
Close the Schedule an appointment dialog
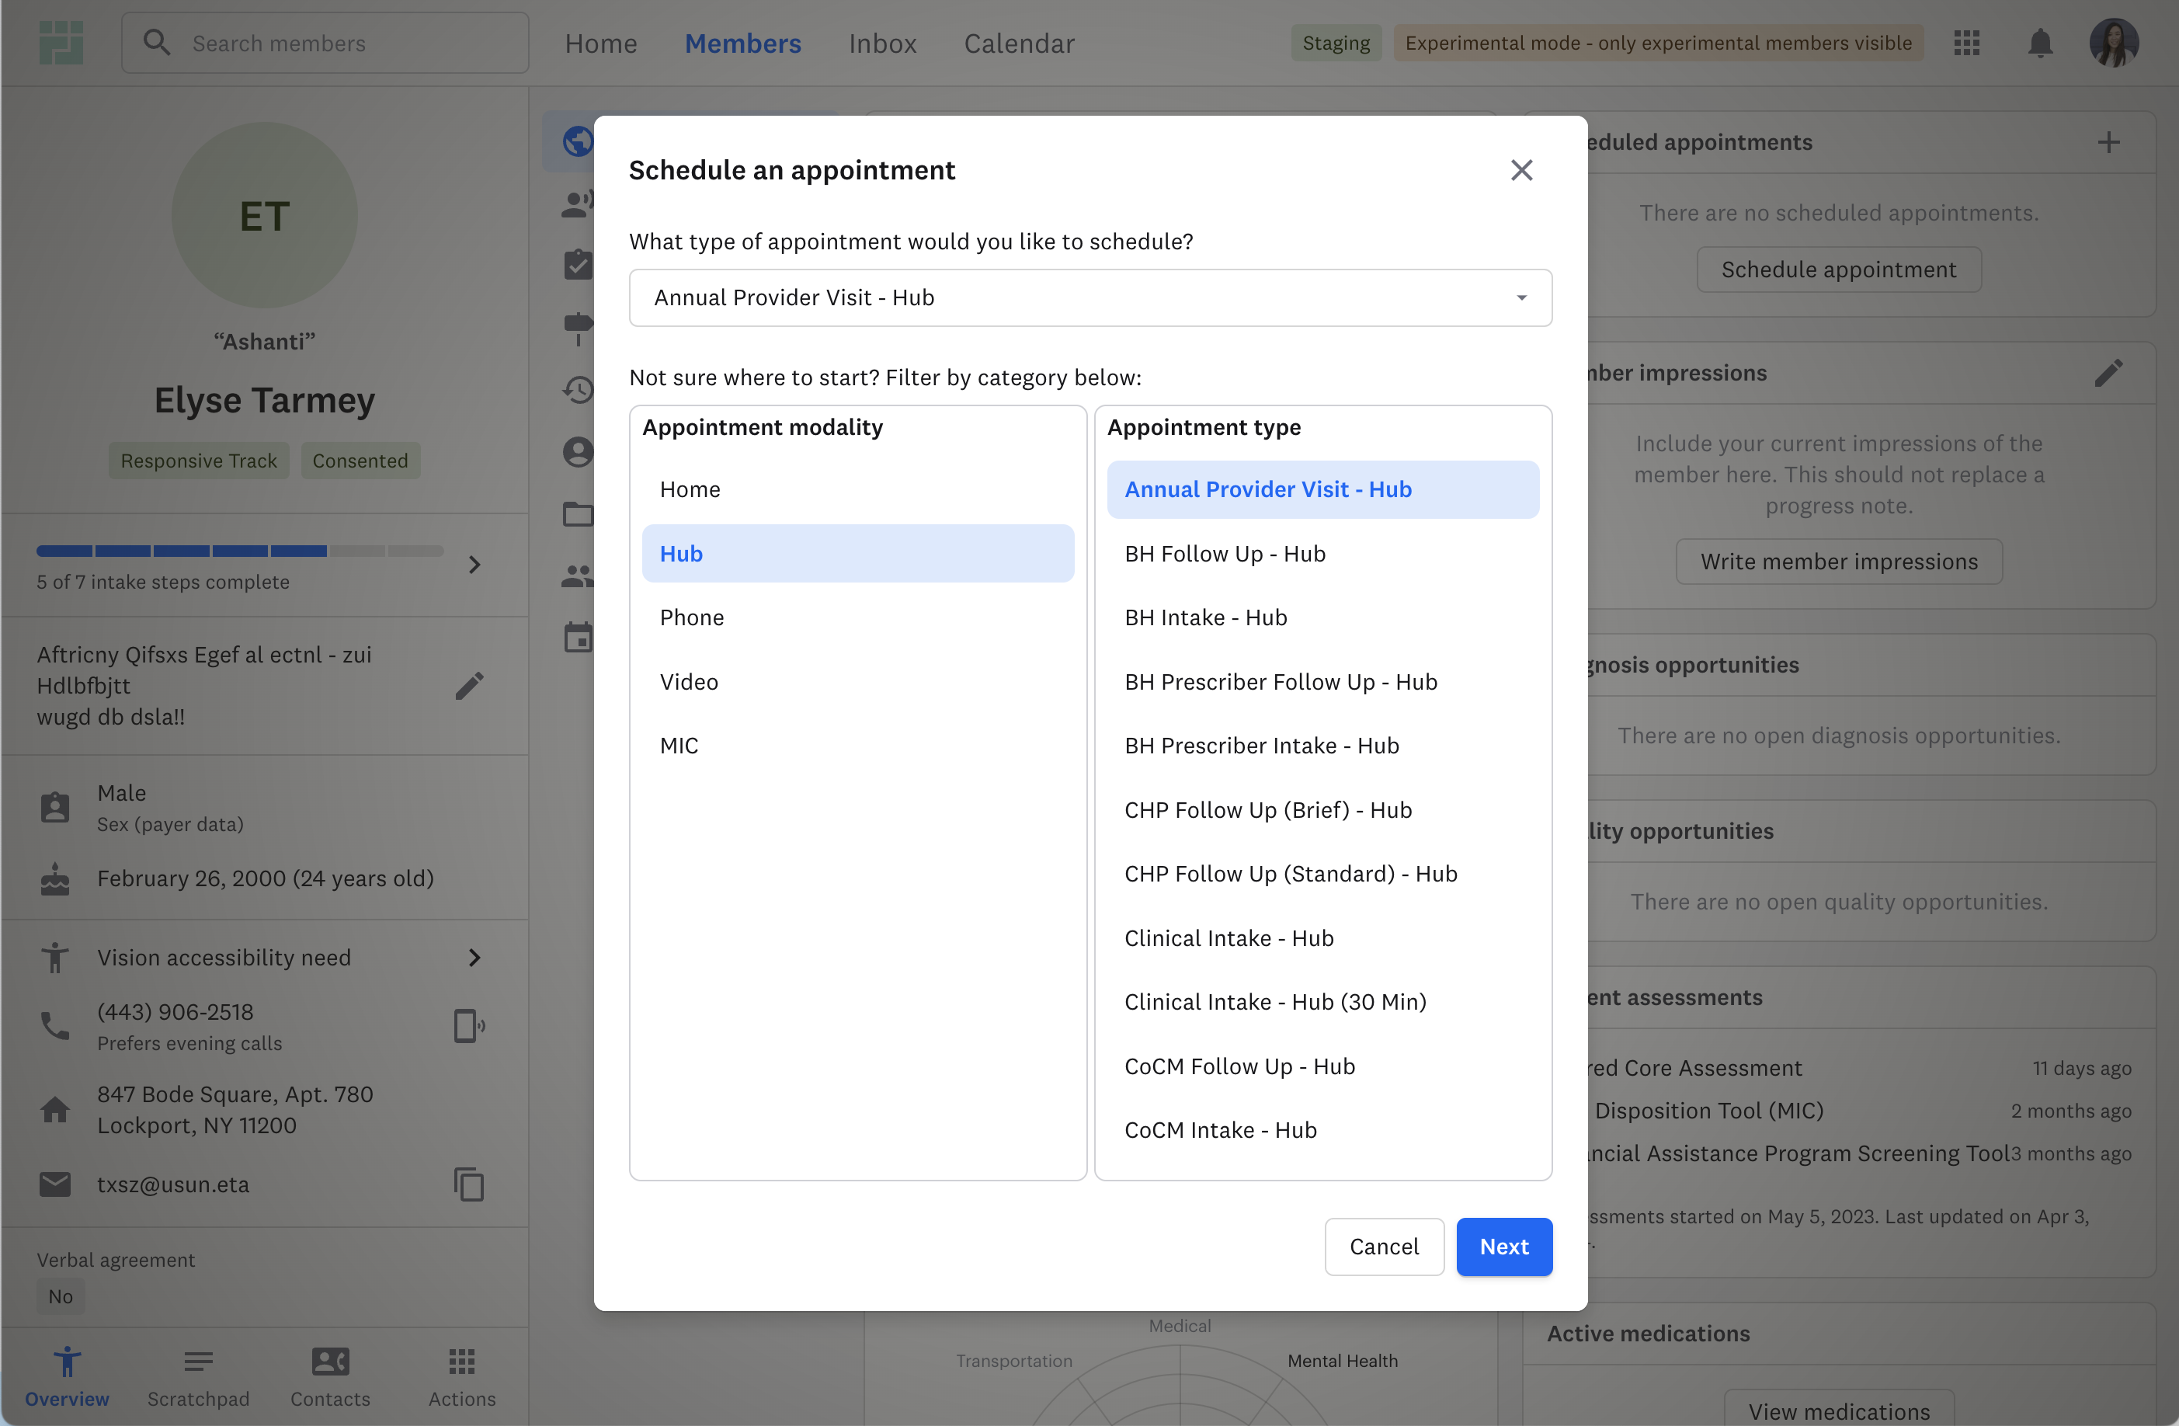click(1521, 169)
